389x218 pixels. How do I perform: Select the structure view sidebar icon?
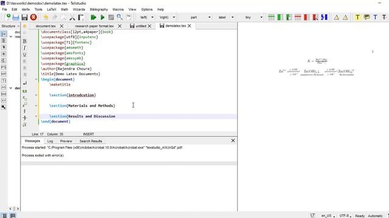pos(4,34)
